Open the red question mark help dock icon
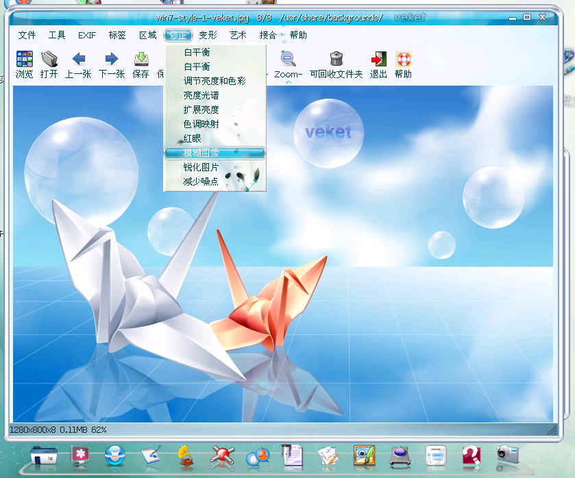The width and height of the screenshot is (575, 478). click(472, 456)
